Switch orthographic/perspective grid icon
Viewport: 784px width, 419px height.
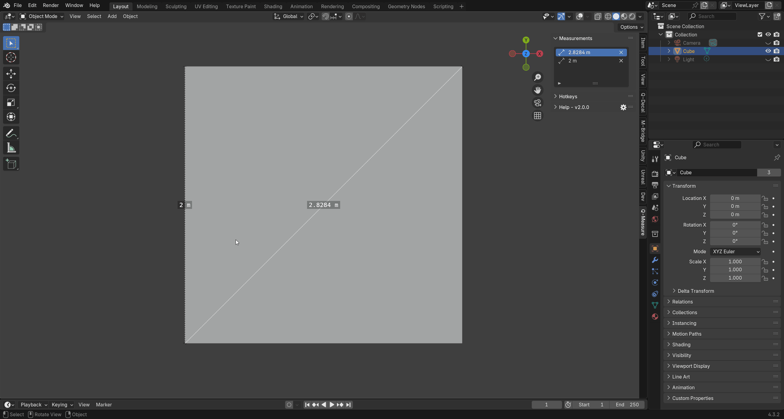click(537, 116)
